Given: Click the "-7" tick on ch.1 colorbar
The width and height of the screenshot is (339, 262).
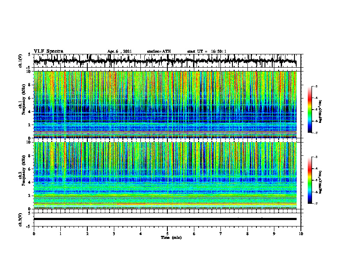Looking at the screenshot, I should coord(316,133).
